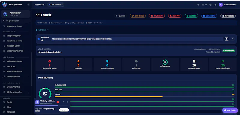Click the gray info notice icon
This screenshot has width=240, height=115.
coord(136,61)
